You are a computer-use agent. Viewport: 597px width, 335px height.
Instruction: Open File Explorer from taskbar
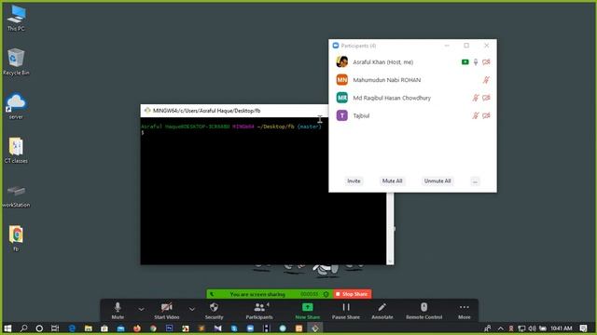[x=89, y=328]
